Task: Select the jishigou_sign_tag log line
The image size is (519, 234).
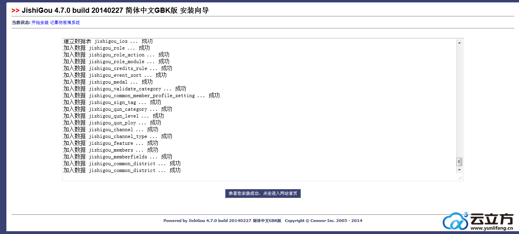Action: (112, 102)
